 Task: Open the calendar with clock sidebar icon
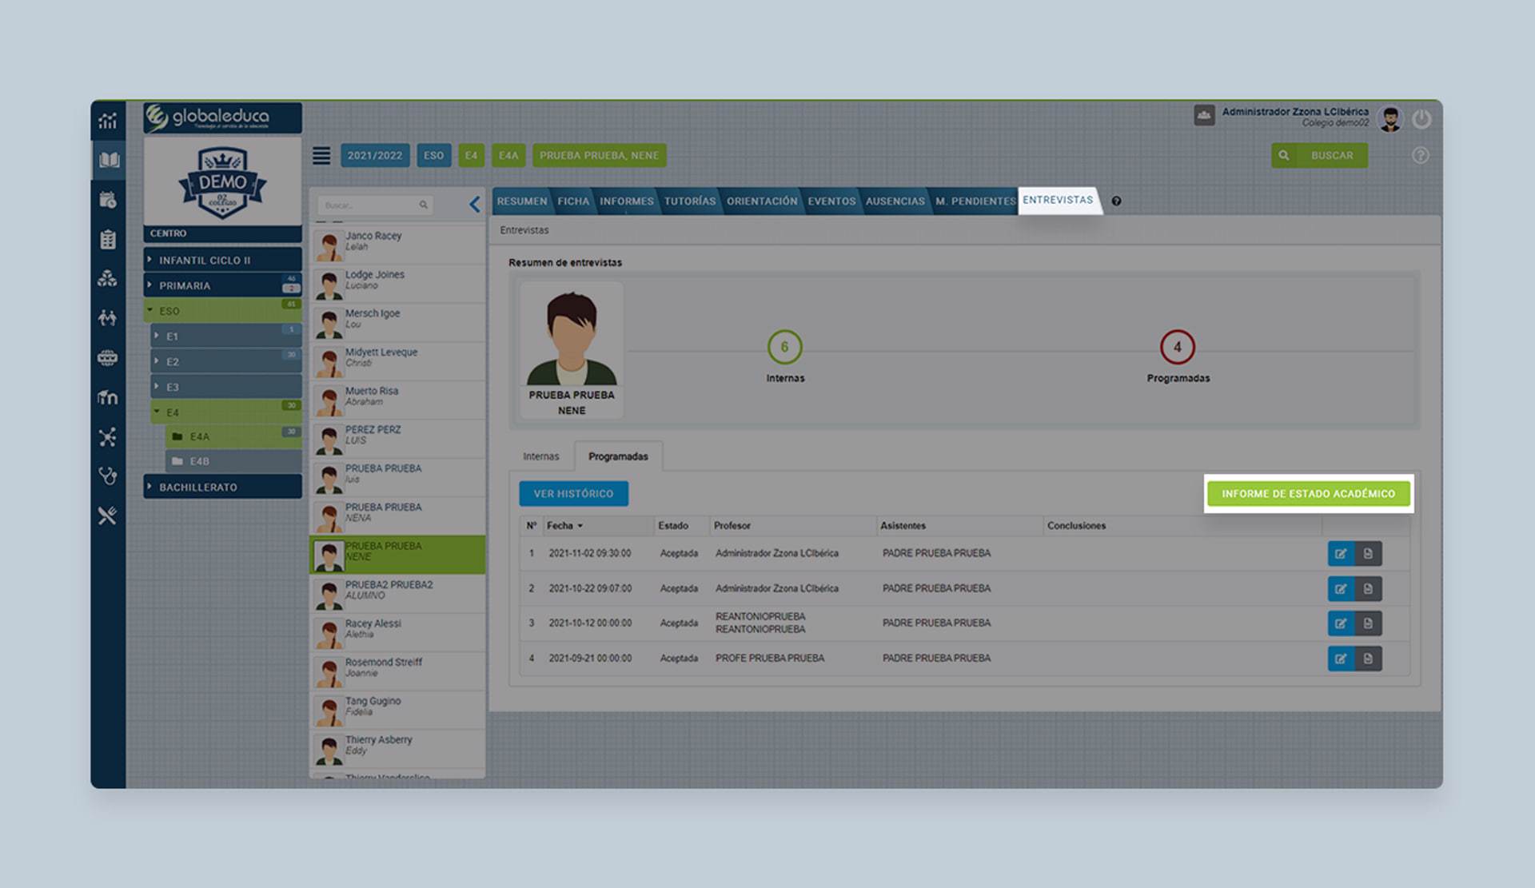tap(108, 200)
